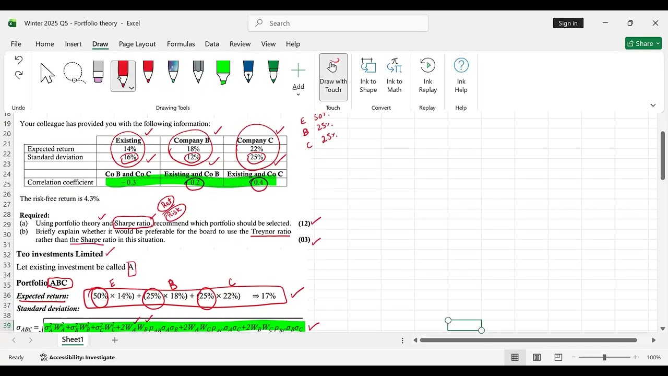The width and height of the screenshot is (668, 376).
Task: Open the File menu
Action: point(16,44)
